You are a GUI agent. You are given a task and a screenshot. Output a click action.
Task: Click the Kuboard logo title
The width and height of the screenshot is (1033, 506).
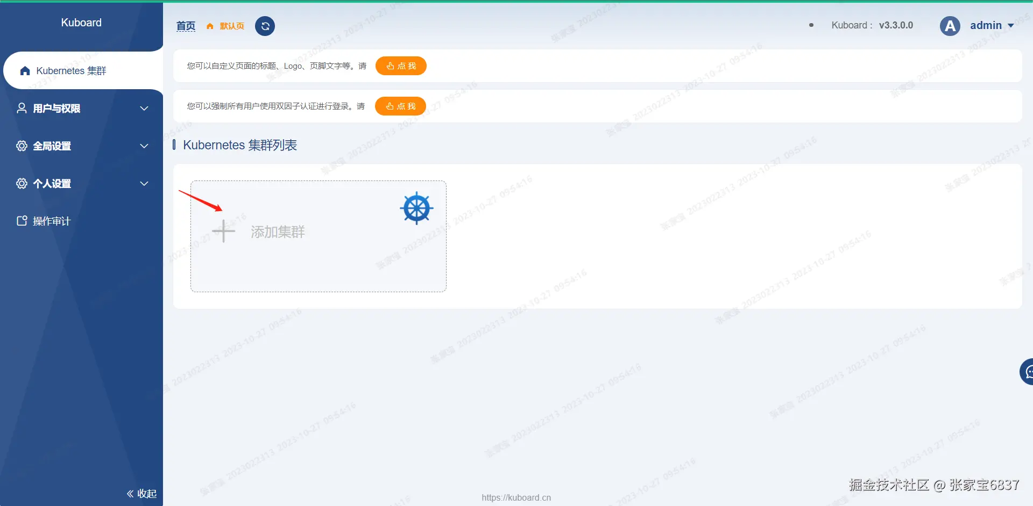point(81,23)
